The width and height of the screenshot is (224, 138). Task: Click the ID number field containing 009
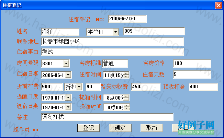point(154,31)
